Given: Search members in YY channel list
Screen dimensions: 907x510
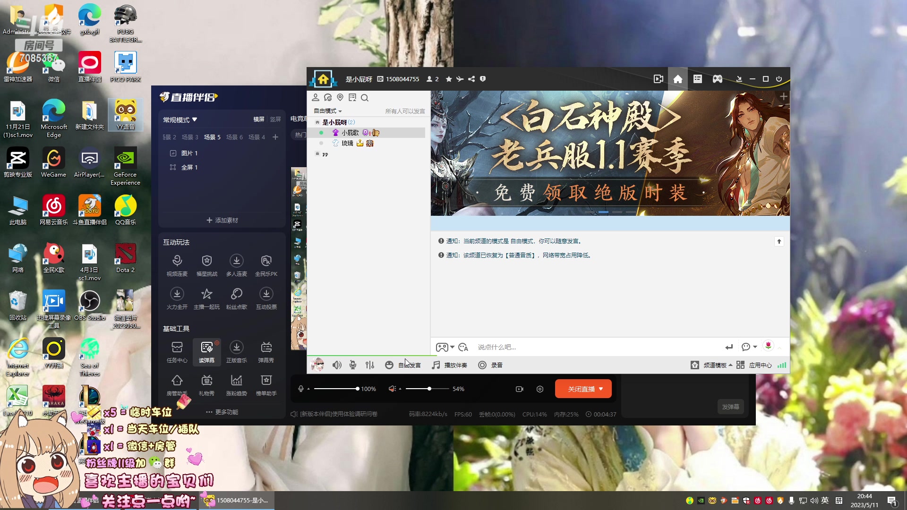Looking at the screenshot, I should [x=365, y=98].
